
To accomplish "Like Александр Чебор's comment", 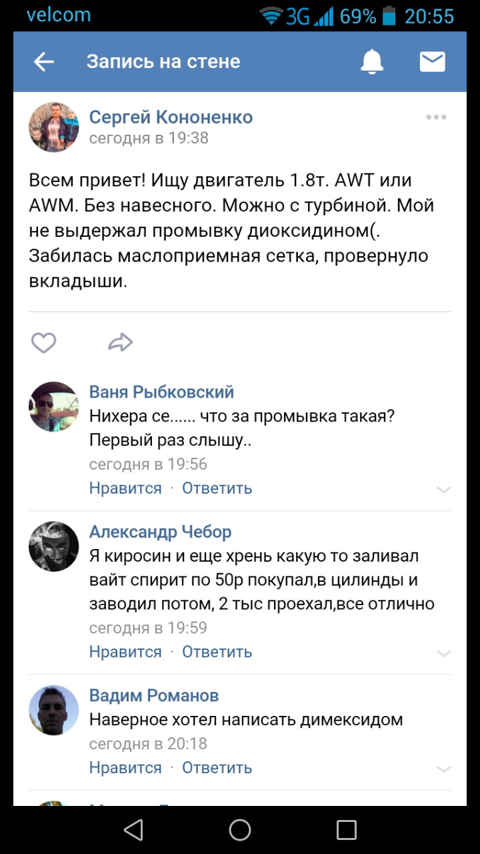I will [x=125, y=652].
